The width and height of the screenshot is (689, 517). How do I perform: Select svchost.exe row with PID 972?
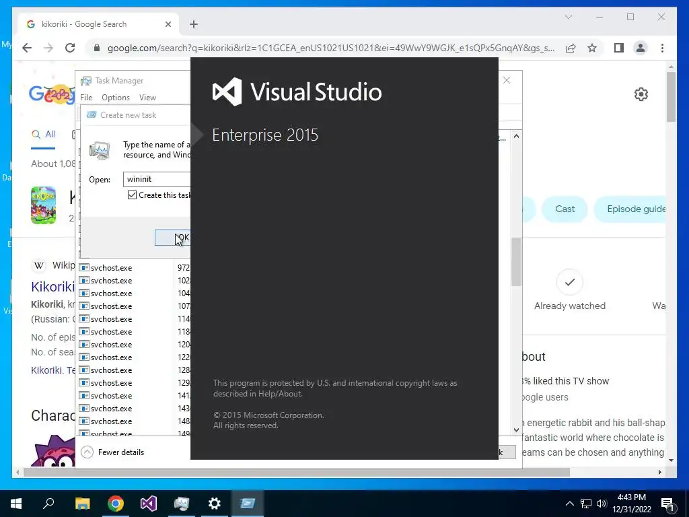pyautogui.click(x=135, y=268)
